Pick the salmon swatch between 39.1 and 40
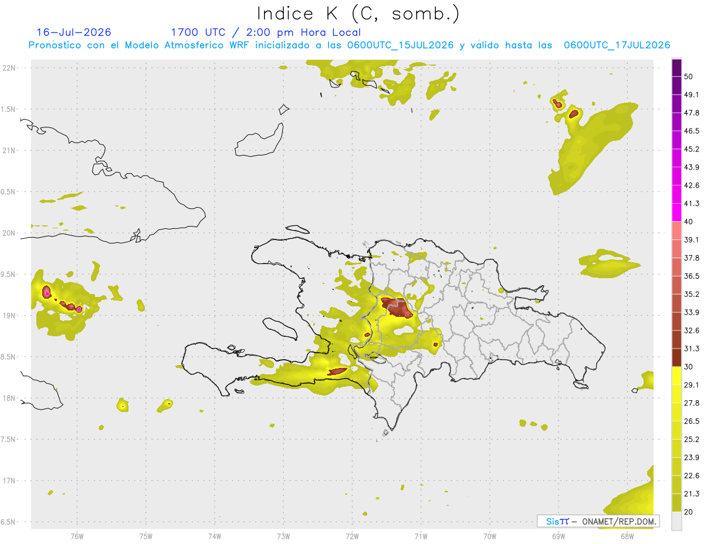Screen dimensions: 704x544 point(676,231)
